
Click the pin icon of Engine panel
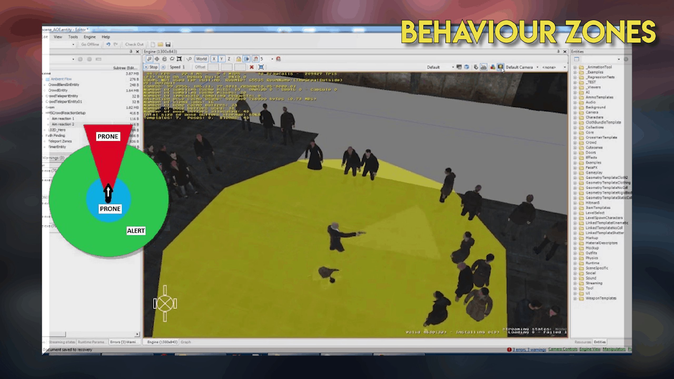pos(558,52)
